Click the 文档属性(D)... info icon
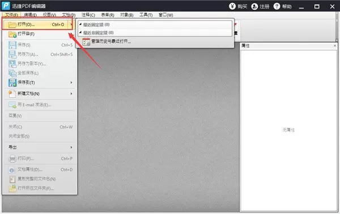The width and height of the screenshot is (340, 214). [12, 170]
